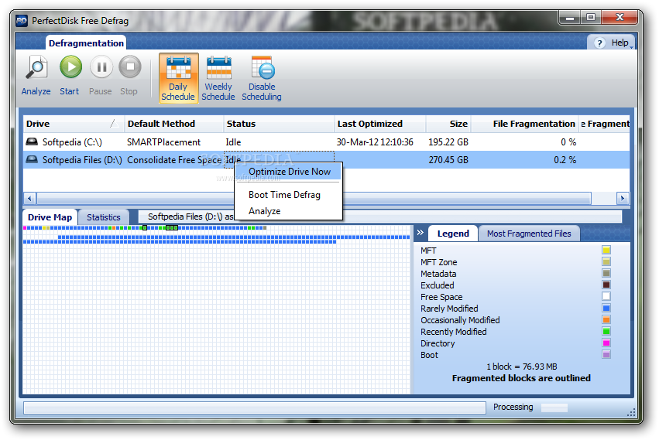Sort by the File Fragmentation column header
Image resolution: width=659 pixels, height=440 pixels.
pyautogui.click(x=524, y=124)
